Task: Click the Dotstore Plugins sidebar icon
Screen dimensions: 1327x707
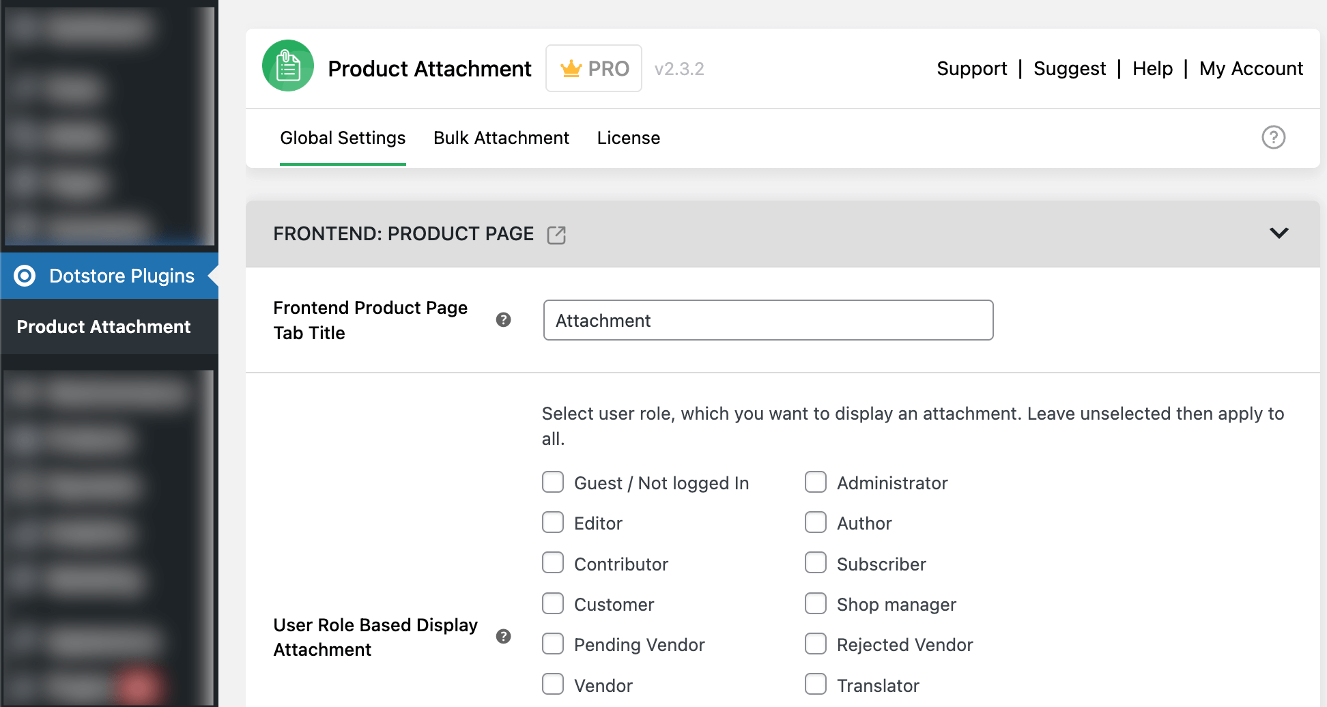Action: pos(25,276)
